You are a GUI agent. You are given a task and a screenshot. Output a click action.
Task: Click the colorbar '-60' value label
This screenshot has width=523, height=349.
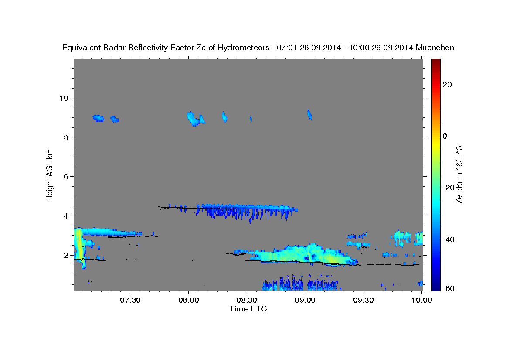click(x=448, y=288)
